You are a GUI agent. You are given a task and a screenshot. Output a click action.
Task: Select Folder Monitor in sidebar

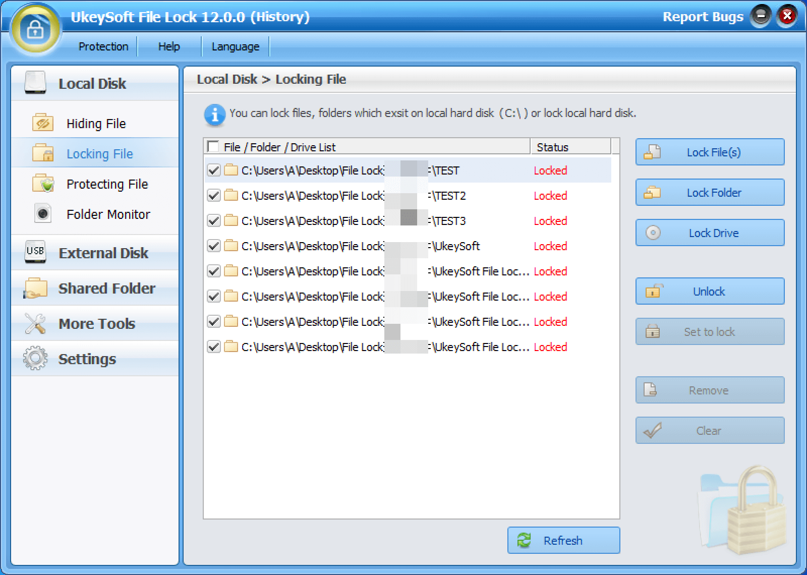95,214
